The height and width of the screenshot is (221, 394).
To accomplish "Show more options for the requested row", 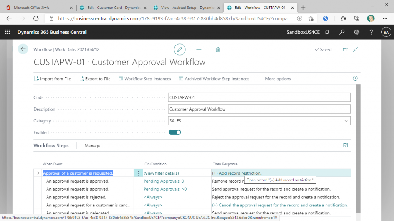I will click(x=138, y=173).
